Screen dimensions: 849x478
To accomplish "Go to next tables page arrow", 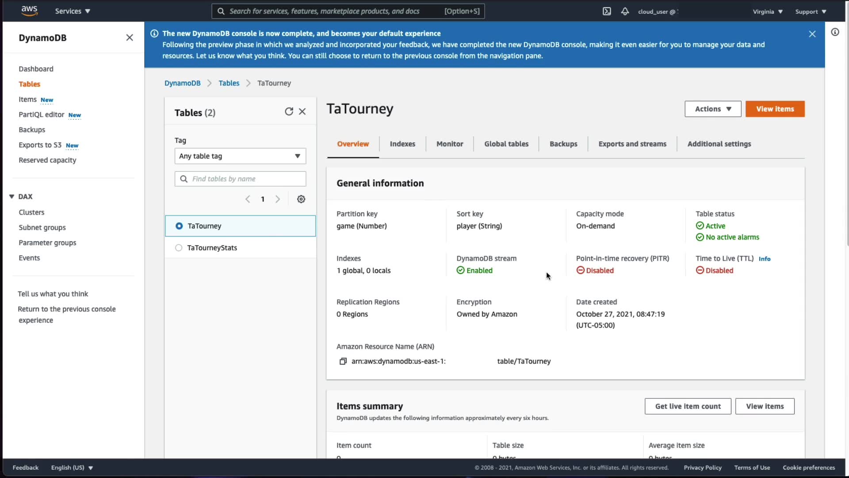I will click(278, 199).
